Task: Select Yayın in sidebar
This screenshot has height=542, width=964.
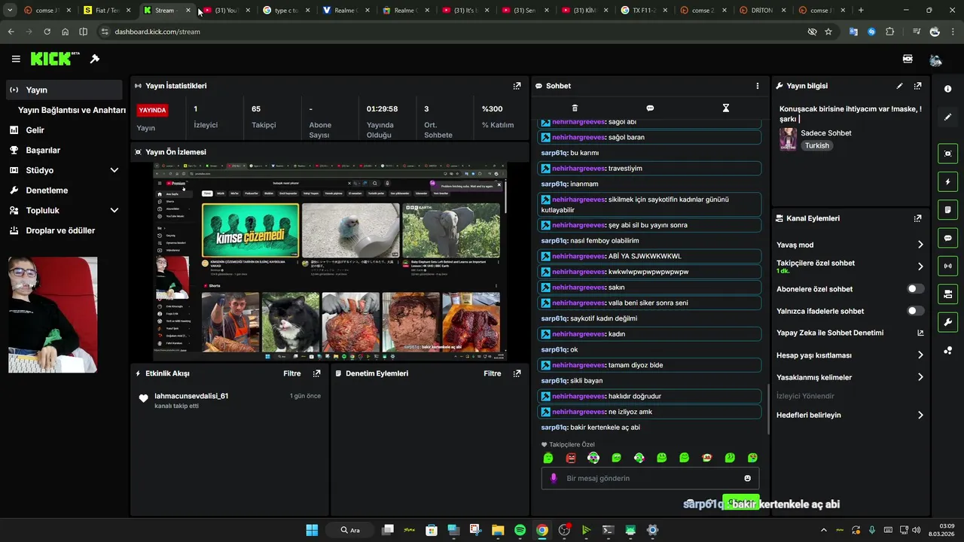Action: 64,90
